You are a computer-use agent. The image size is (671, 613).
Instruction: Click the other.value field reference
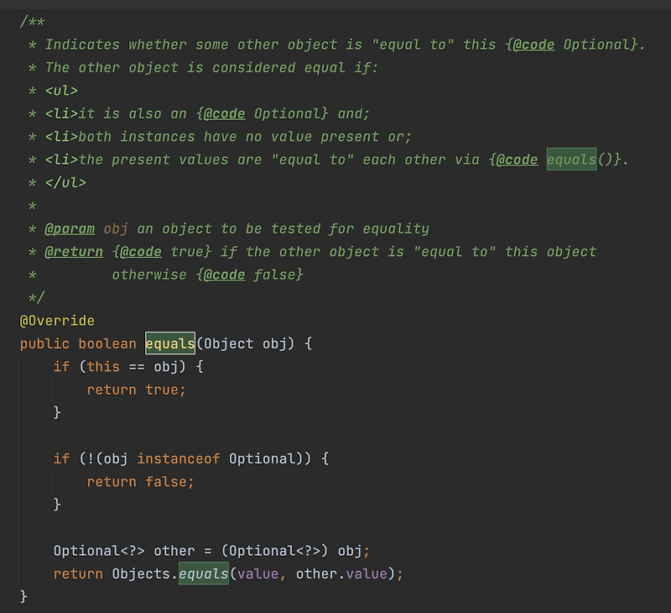tap(341, 574)
